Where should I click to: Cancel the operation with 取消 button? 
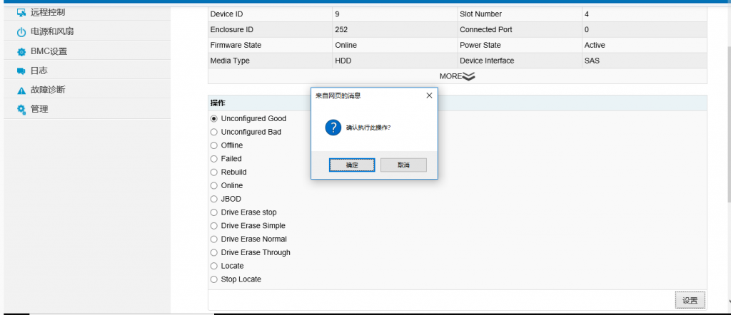click(403, 165)
